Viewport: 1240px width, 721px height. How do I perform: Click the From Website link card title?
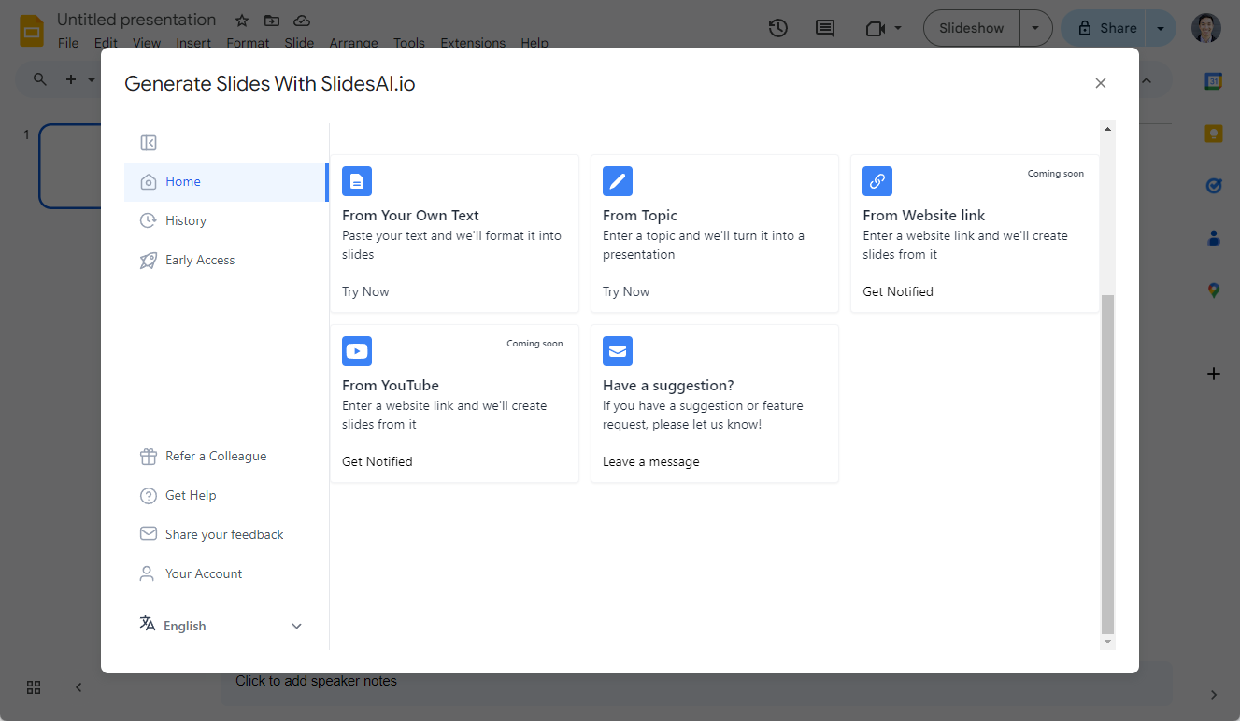(x=924, y=216)
